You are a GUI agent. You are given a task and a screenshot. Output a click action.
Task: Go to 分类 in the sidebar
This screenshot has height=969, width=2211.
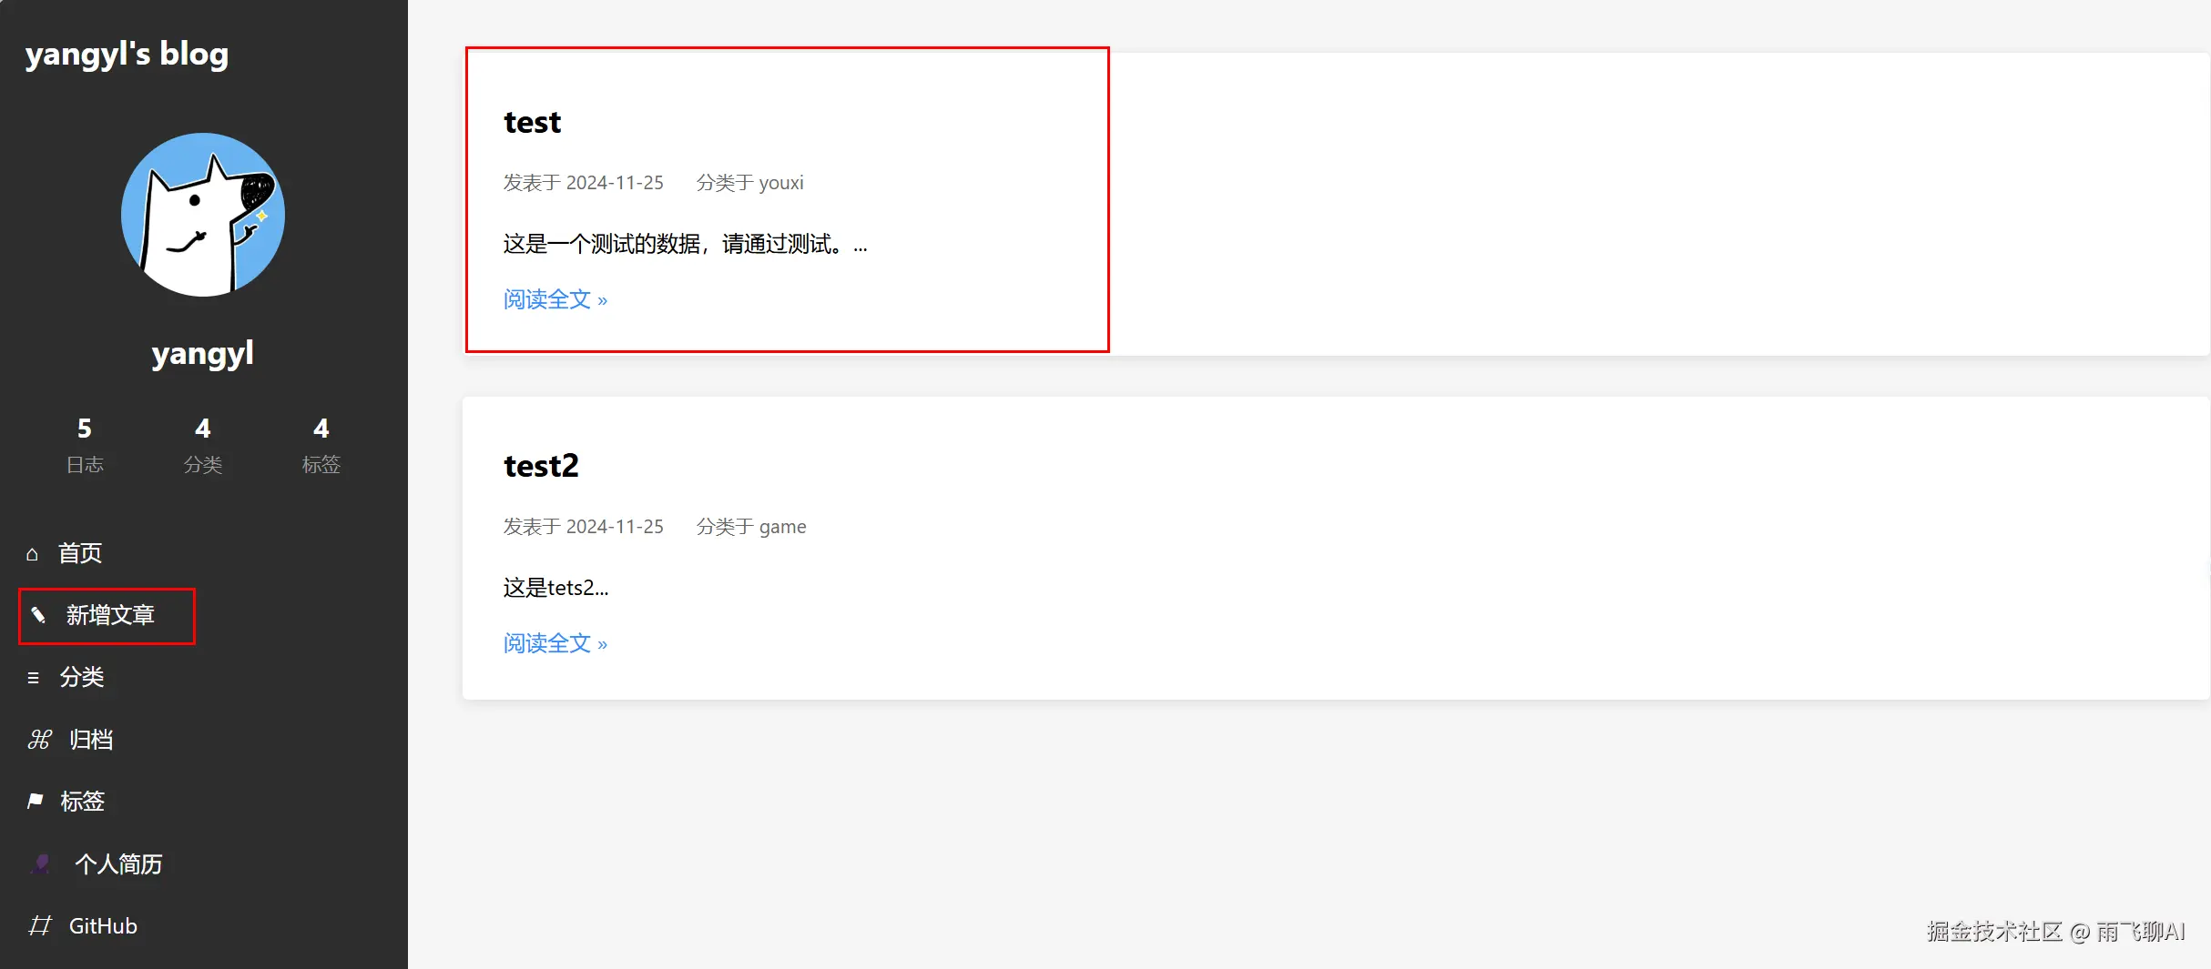(x=82, y=678)
